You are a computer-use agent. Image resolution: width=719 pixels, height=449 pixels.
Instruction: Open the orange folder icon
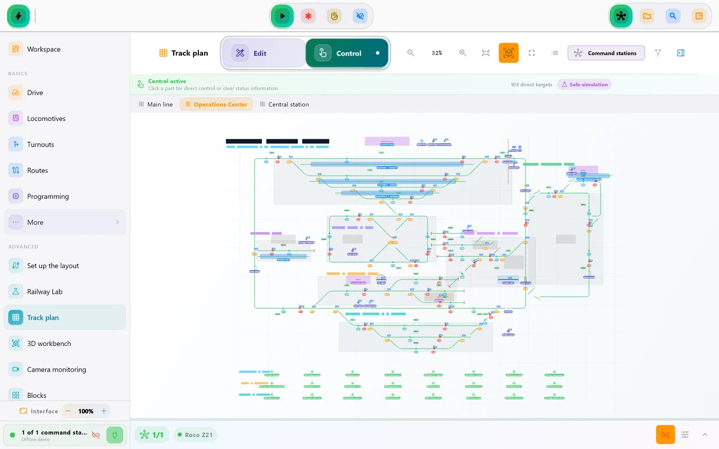click(647, 16)
